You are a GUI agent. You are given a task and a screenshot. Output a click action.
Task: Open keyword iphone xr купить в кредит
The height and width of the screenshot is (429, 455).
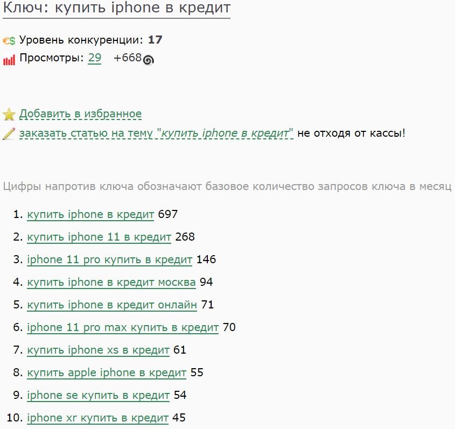pos(97,418)
